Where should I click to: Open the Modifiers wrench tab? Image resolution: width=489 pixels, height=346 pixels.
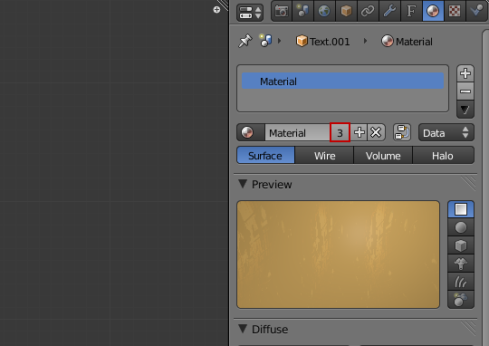389,11
